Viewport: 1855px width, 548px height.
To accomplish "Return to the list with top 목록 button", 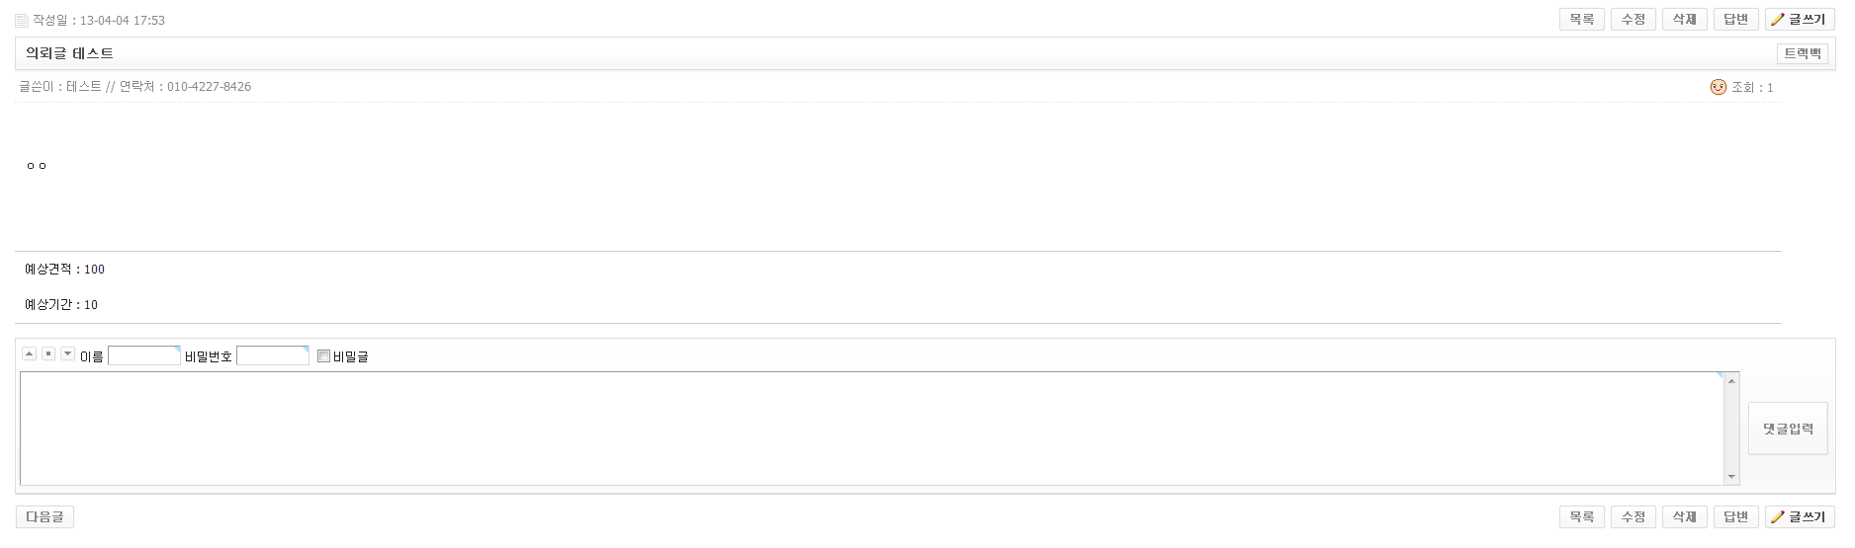I will pyautogui.click(x=1582, y=20).
